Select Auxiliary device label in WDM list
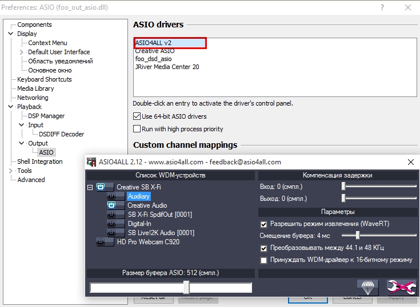 tap(139, 196)
